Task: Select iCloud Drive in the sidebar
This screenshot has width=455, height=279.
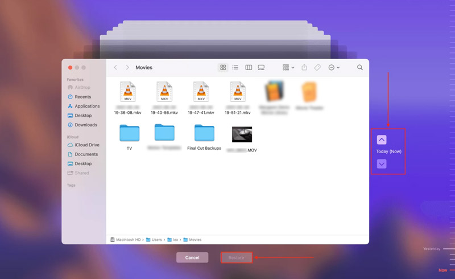Action: [x=86, y=145]
